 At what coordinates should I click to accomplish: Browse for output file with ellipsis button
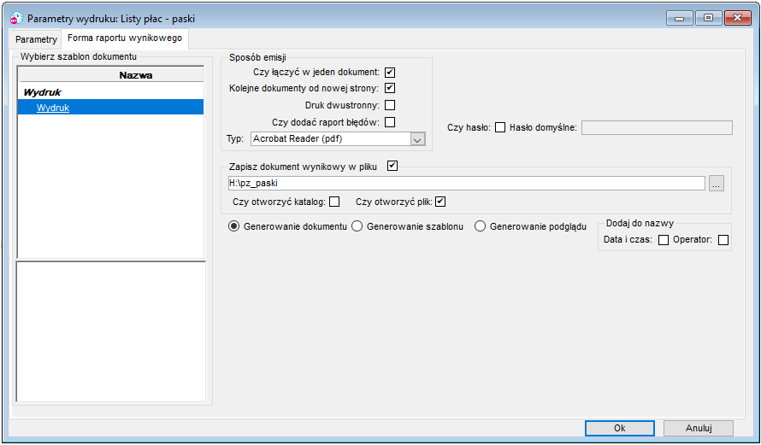[x=717, y=184]
